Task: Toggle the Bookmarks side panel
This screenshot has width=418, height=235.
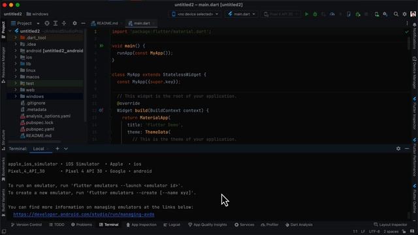Action: click(x=3, y=169)
